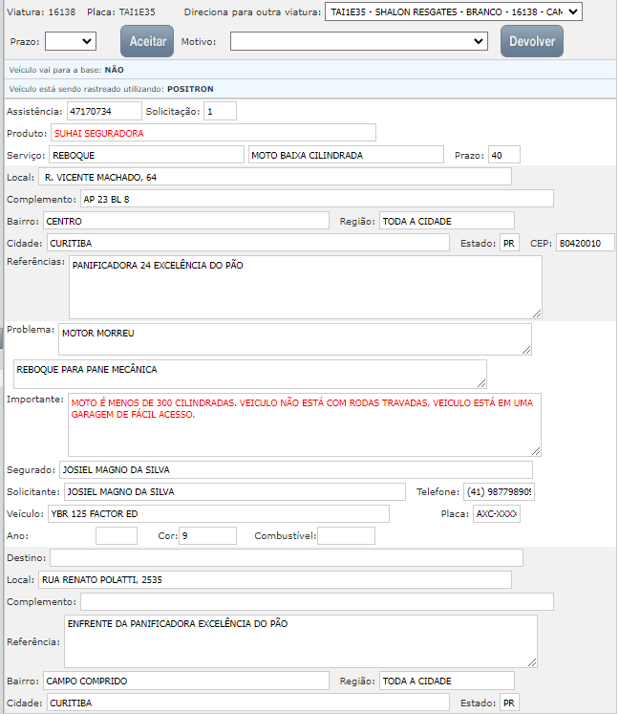The height and width of the screenshot is (714, 619).
Task: Click the Solicitação input field
Action: (220, 111)
